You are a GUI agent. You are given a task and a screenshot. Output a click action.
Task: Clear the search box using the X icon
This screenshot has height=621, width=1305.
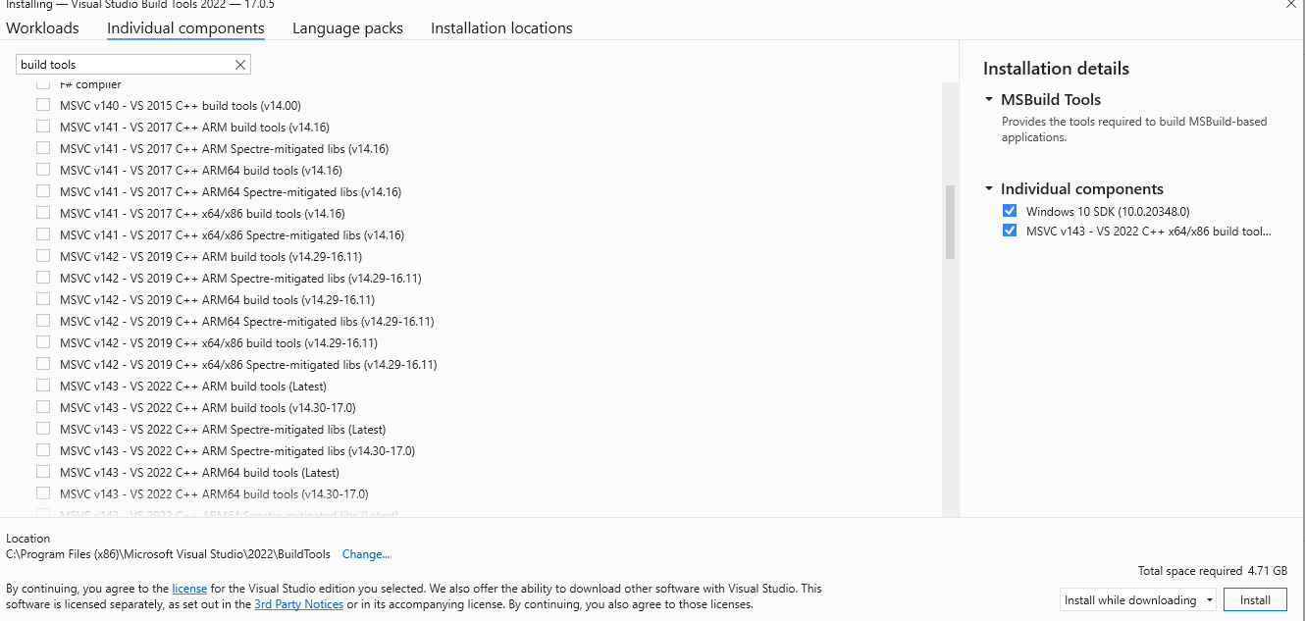(x=239, y=64)
